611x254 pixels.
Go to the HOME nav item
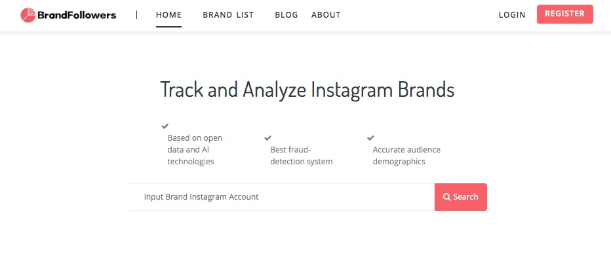168,15
